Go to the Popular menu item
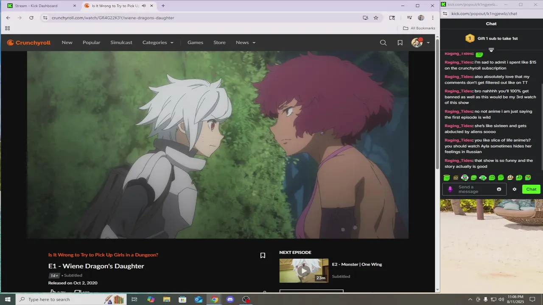543x305 pixels. 92,42
